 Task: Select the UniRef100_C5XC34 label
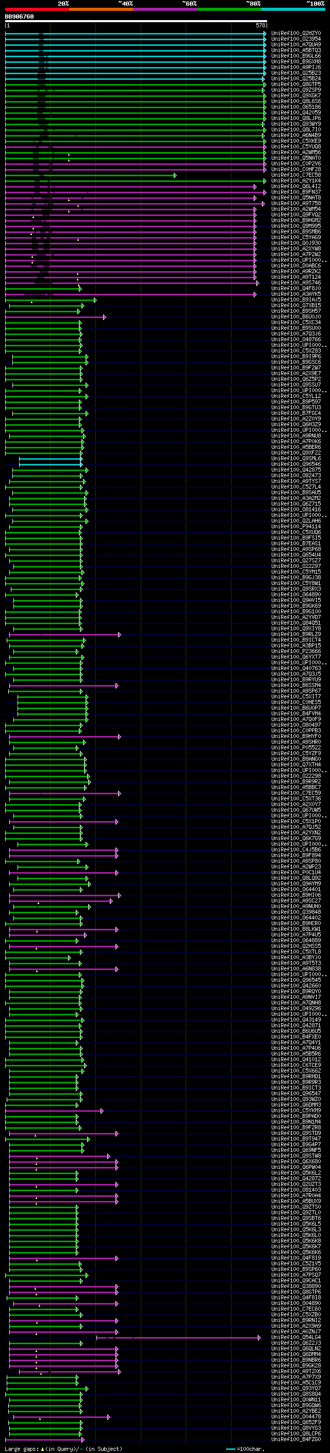(296, 322)
